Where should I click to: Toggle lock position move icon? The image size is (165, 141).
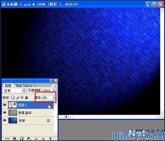[22, 98]
